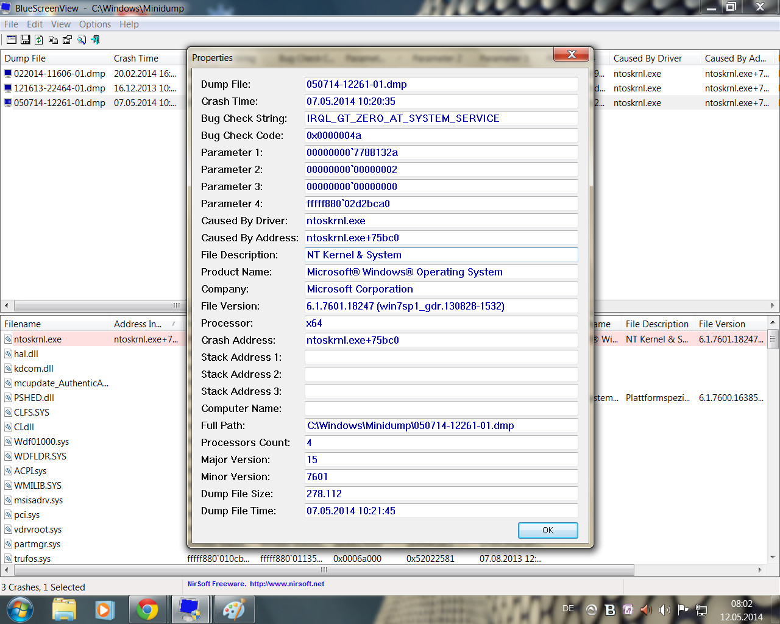This screenshot has width=780, height=624.
Task: Click the Save (floppy disk) toolbar icon
Action: (x=26, y=40)
